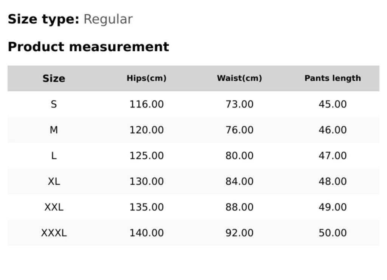Select the L size row label
This screenshot has height=280, width=387.
[x=54, y=155]
